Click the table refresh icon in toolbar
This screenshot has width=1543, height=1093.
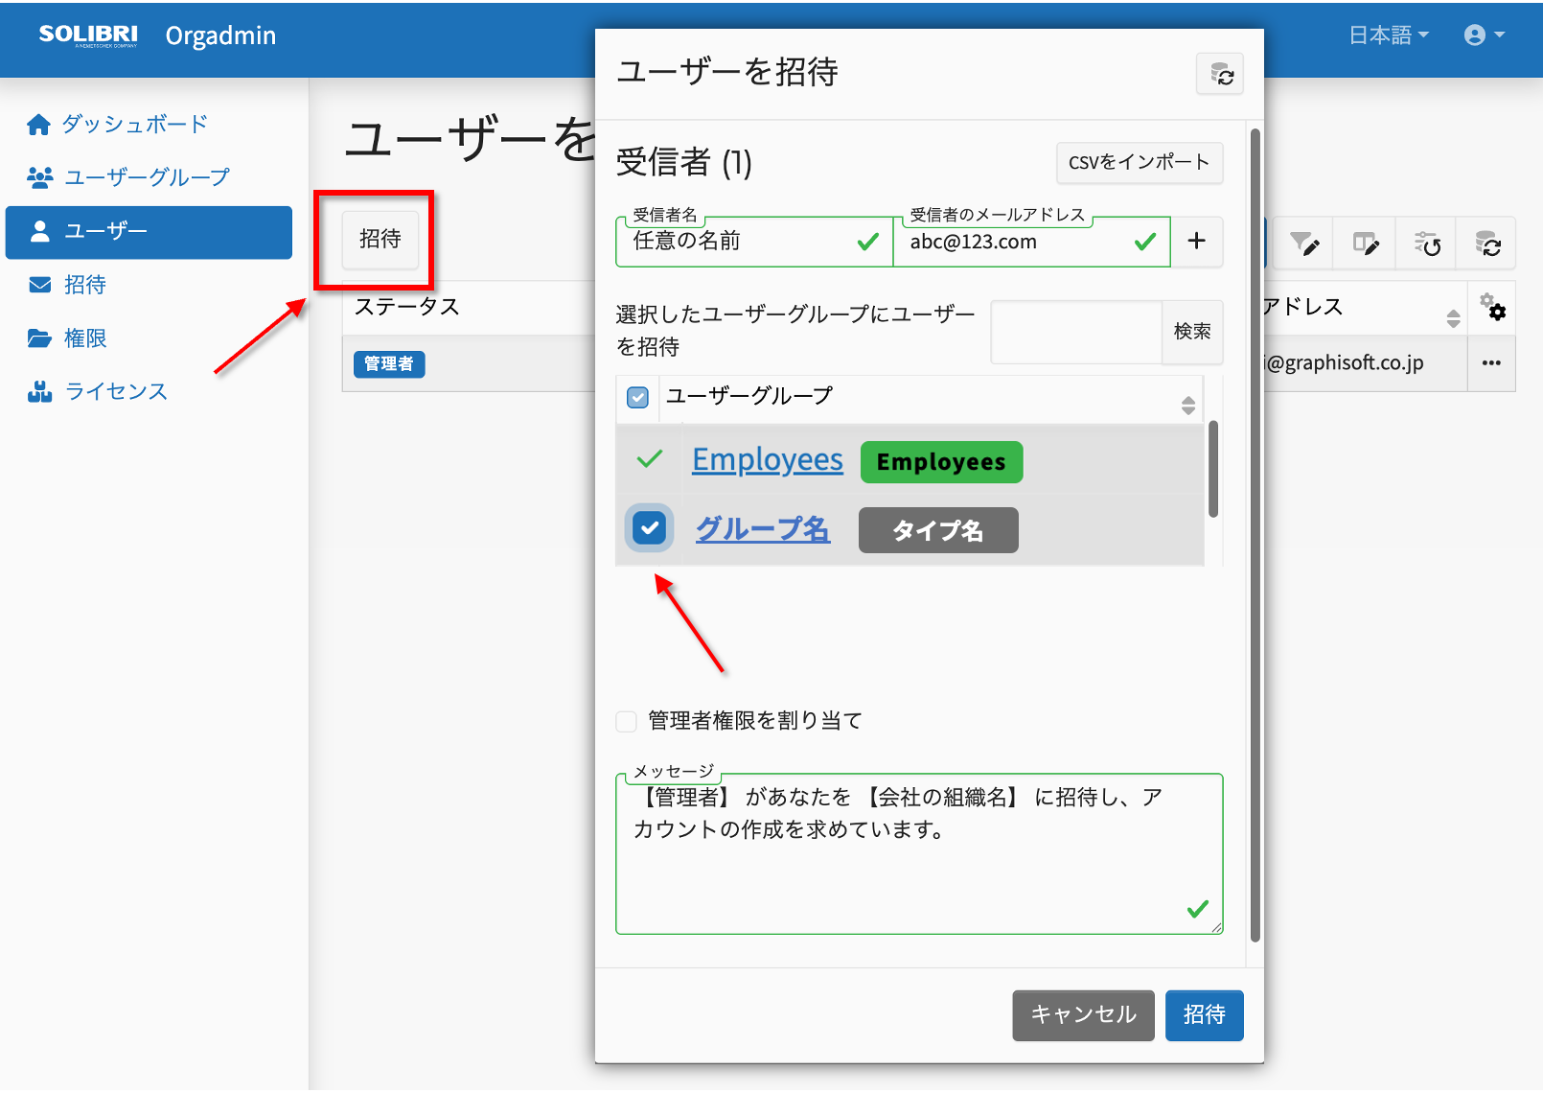pyautogui.click(x=1486, y=244)
